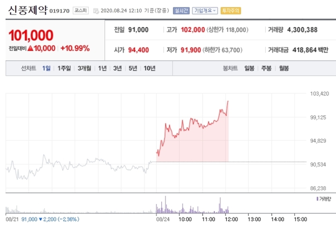336x229 pixels.
Task: Select the 1일 line chart tab
Action: click(46, 68)
